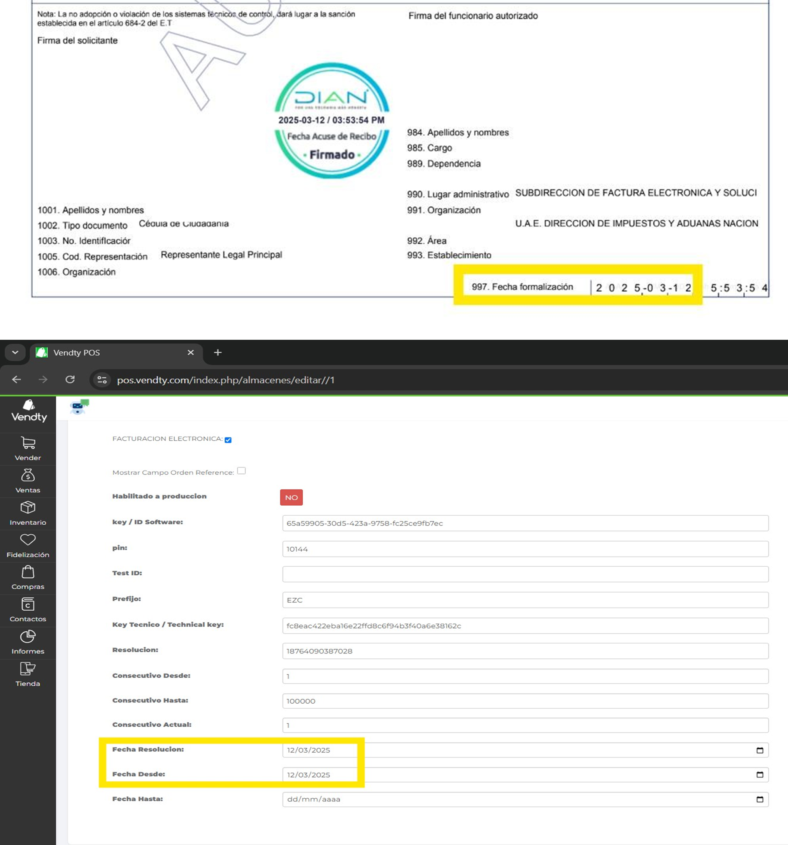Screen dimensions: 788x845
Task: Reload the page with refresh button
Action: pyautogui.click(x=70, y=379)
